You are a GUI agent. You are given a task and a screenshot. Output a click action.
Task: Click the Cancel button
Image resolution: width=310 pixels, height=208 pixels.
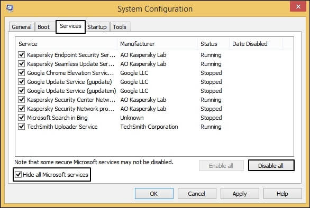tap(197, 194)
